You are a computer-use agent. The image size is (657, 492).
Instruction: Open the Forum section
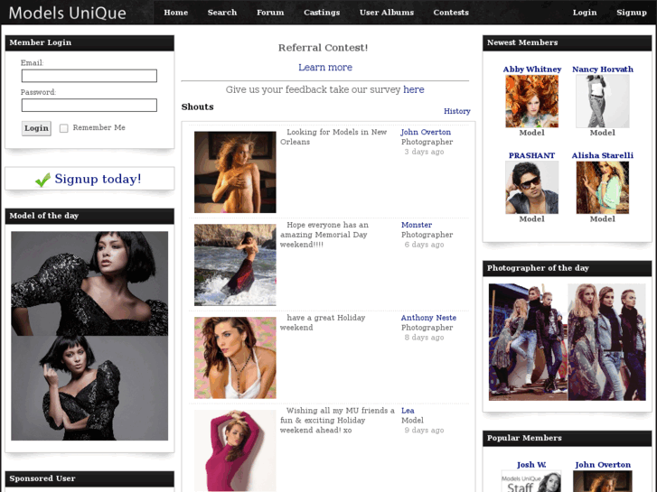tap(270, 13)
